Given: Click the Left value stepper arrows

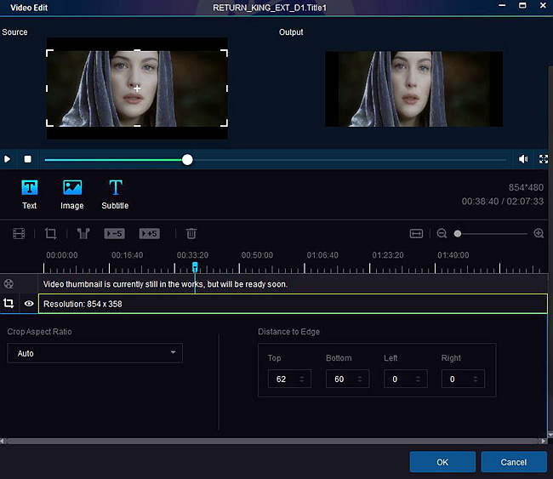Looking at the screenshot, I should click(x=418, y=379).
